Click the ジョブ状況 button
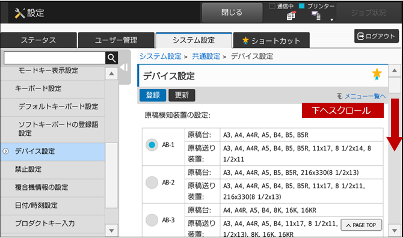Viewport: 403px width, 238px height. [x=368, y=13]
